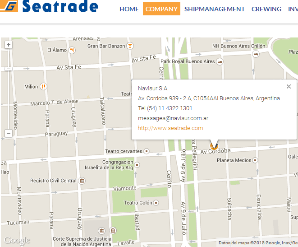
Task: Click the map zoom slider handle
Action: pyautogui.click(x=9, y=69)
